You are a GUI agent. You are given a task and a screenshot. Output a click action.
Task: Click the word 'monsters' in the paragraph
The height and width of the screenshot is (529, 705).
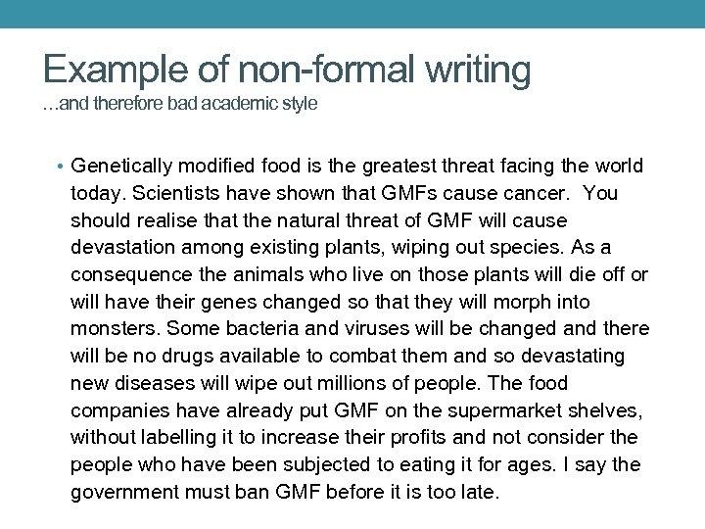[114, 329]
